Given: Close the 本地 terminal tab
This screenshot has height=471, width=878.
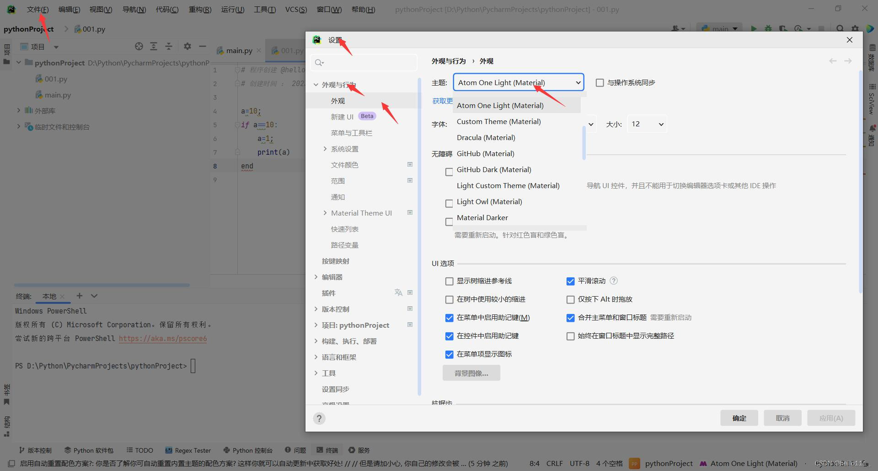Looking at the screenshot, I should [62, 296].
